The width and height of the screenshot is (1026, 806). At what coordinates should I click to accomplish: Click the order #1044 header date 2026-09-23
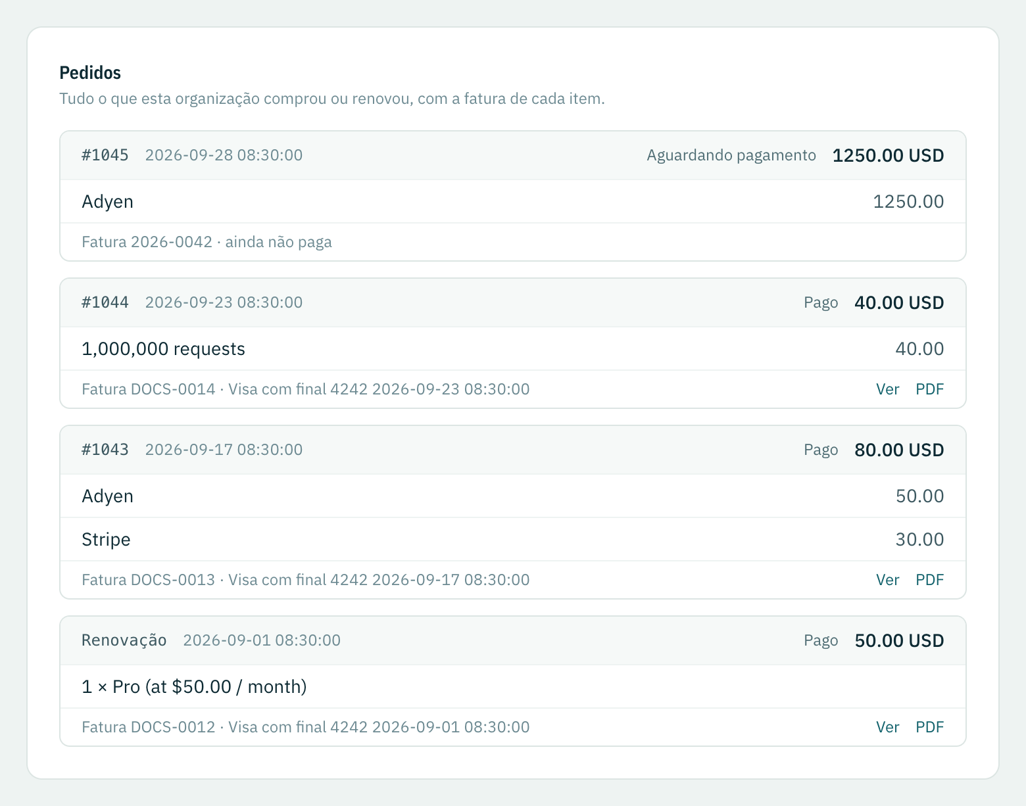(224, 302)
